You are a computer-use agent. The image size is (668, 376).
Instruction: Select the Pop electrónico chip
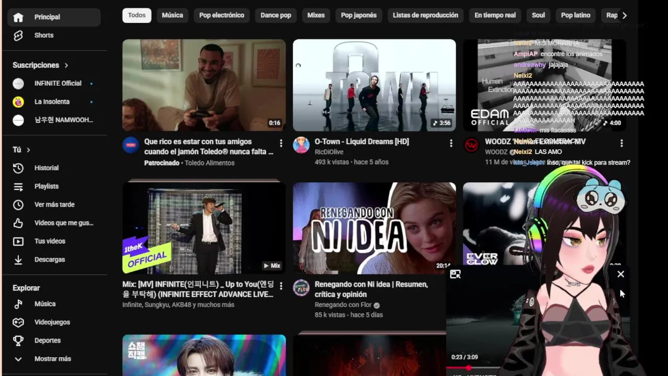[x=222, y=15]
